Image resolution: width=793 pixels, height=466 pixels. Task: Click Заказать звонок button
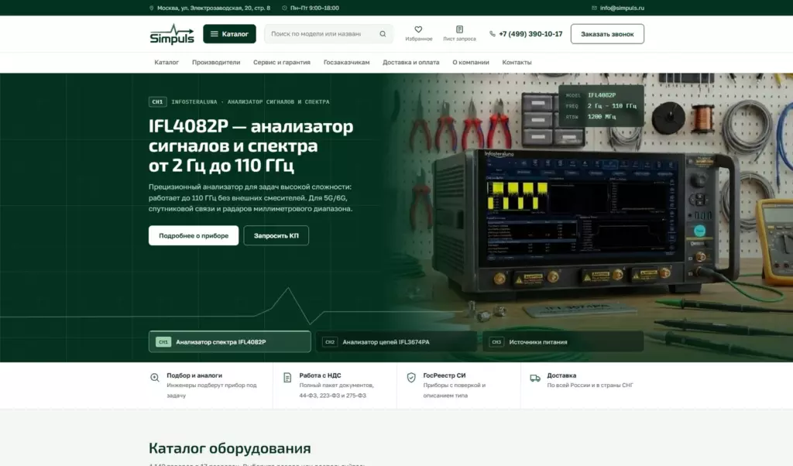pyautogui.click(x=607, y=34)
